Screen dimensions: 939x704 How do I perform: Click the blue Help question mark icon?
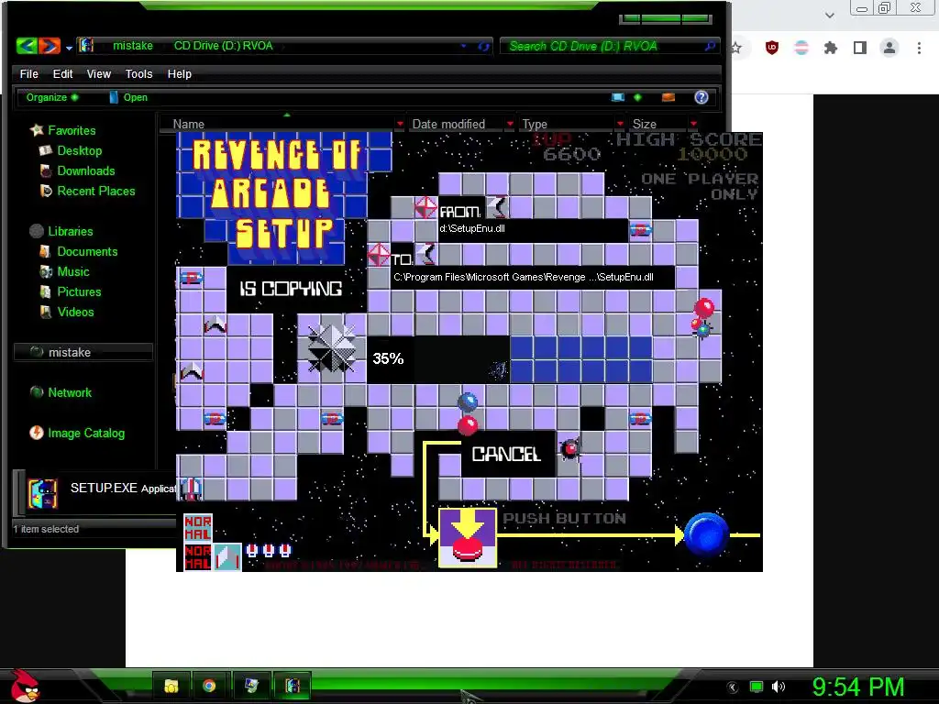[x=701, y=97]
